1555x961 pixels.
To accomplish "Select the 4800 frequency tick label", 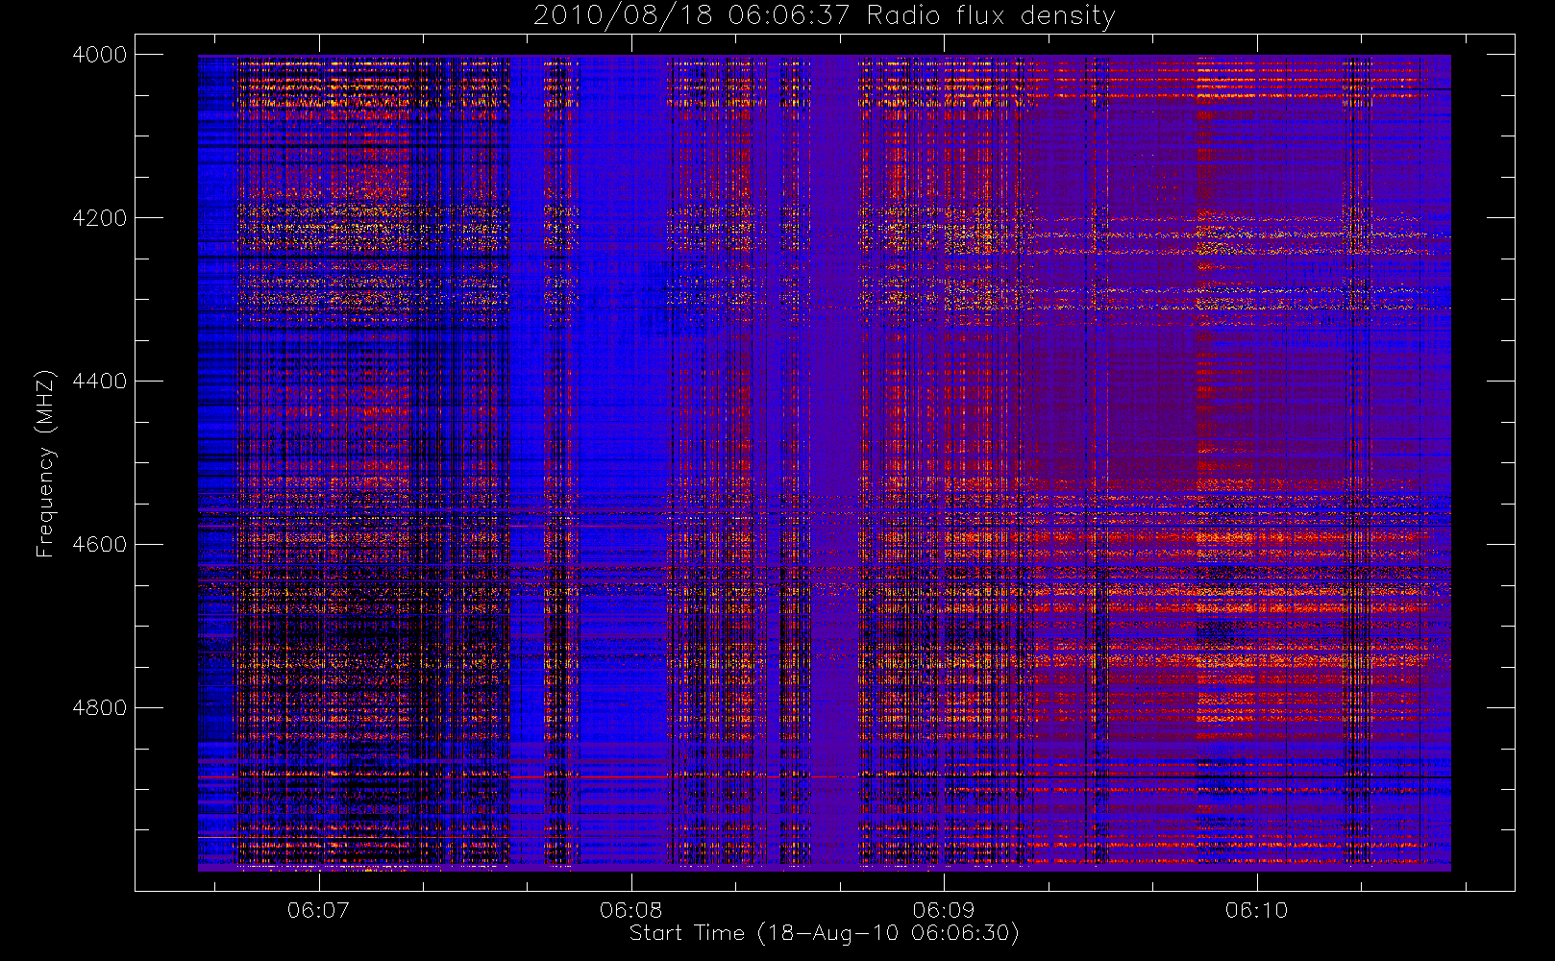I will (x=100, y=708).
